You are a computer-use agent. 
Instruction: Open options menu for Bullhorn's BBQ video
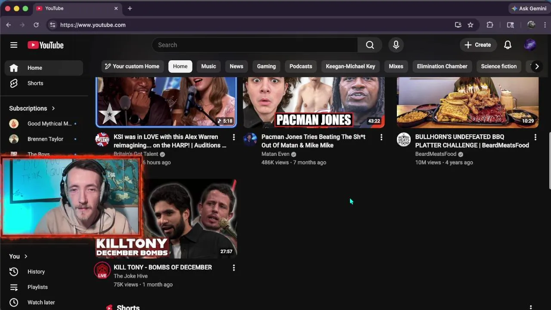tap(535, 137)
